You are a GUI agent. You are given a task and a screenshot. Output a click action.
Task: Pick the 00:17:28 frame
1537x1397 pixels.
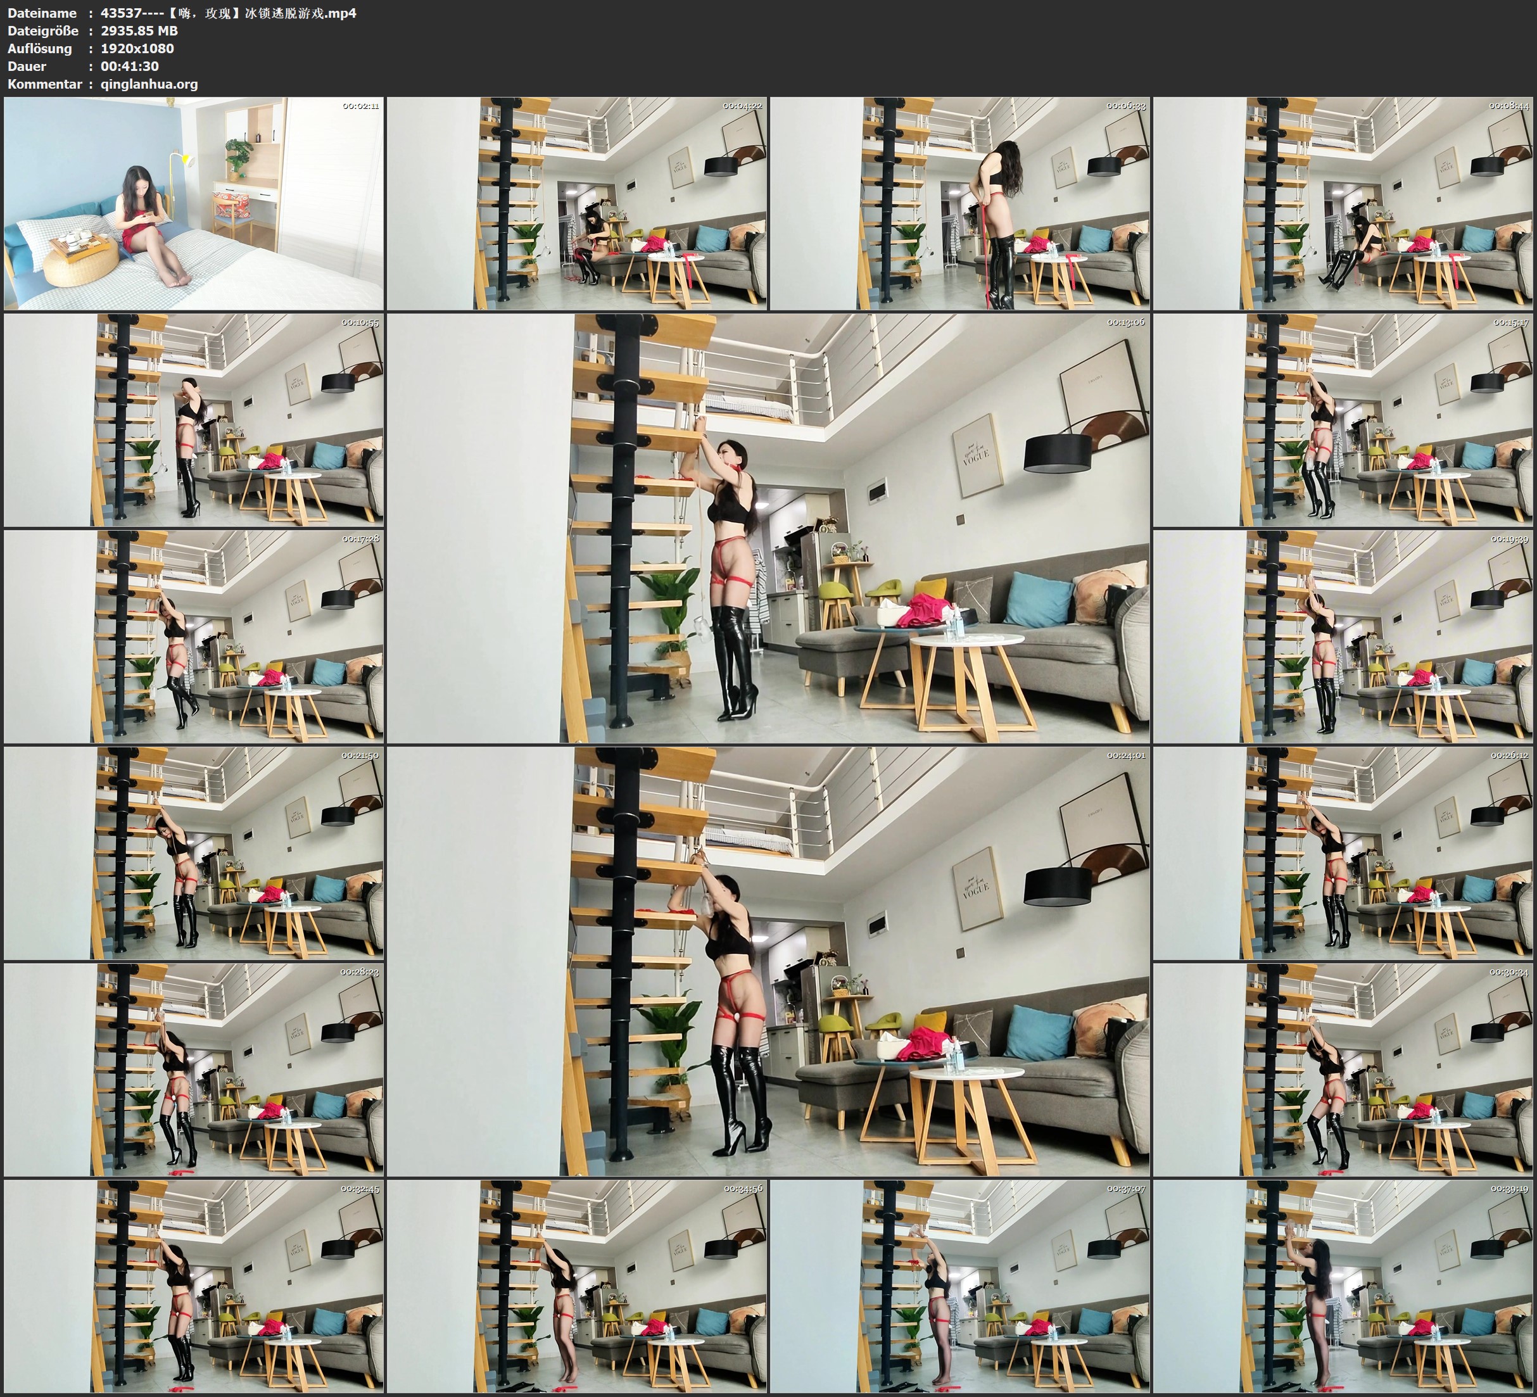point(194,636)
